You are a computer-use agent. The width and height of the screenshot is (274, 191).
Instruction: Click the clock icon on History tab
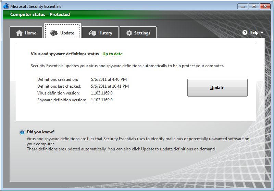coord(92,33)
